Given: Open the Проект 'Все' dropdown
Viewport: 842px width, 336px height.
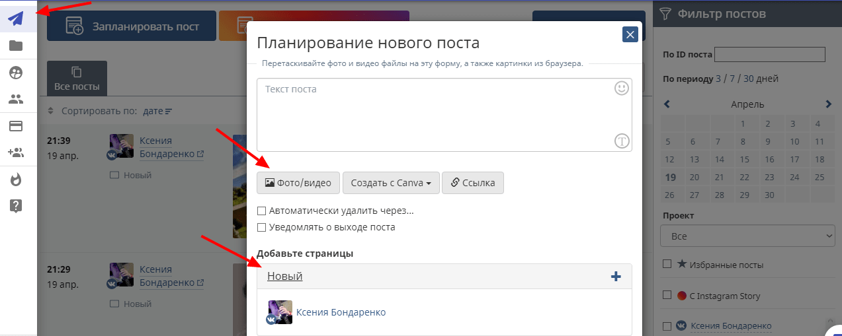Looking at the screenshot, I should [x=747, y=236].
